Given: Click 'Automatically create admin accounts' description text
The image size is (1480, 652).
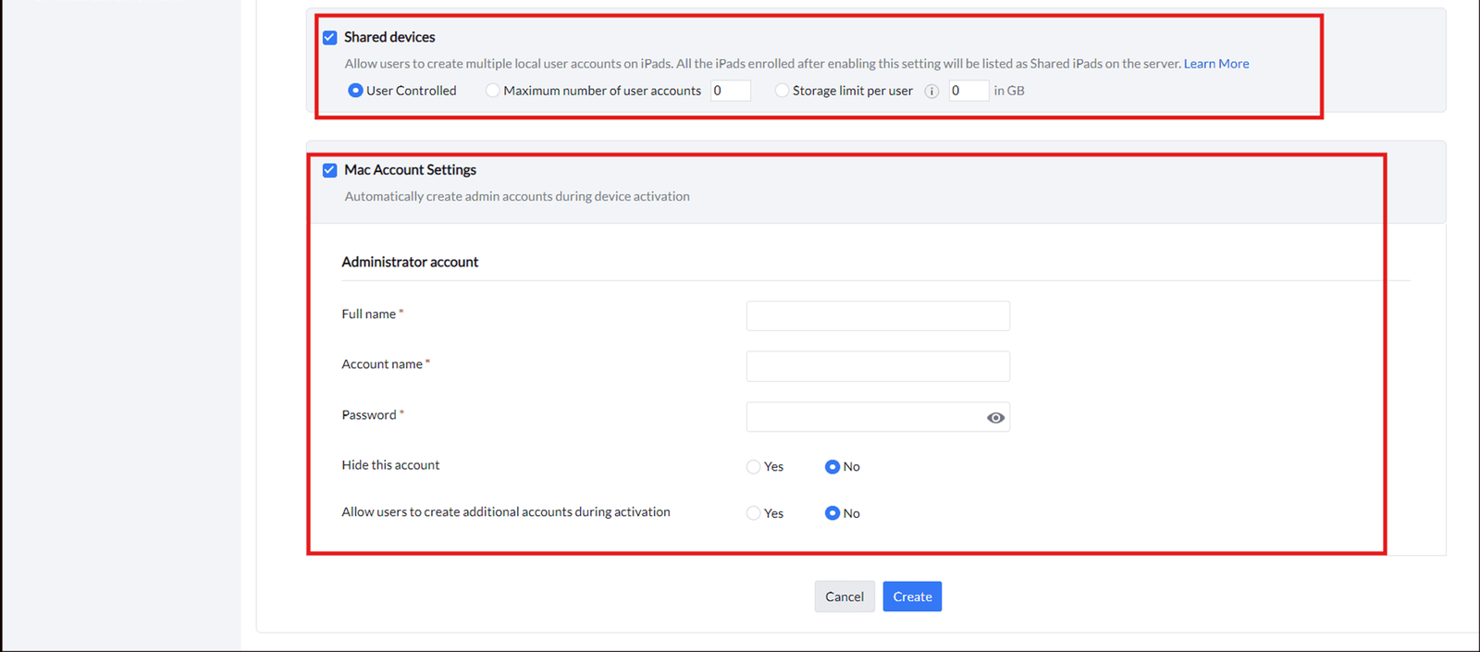Looking at the screenshot, I should (x=517, y=196).
